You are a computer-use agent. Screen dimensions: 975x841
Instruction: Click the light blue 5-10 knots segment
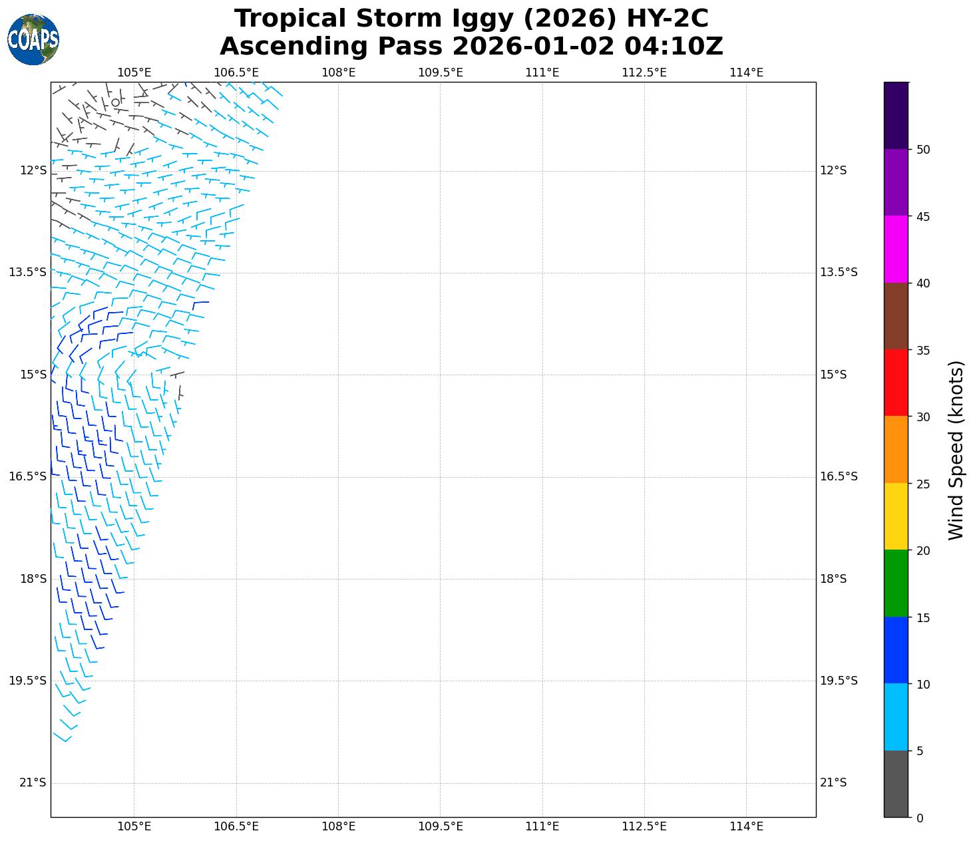[896, 717]
